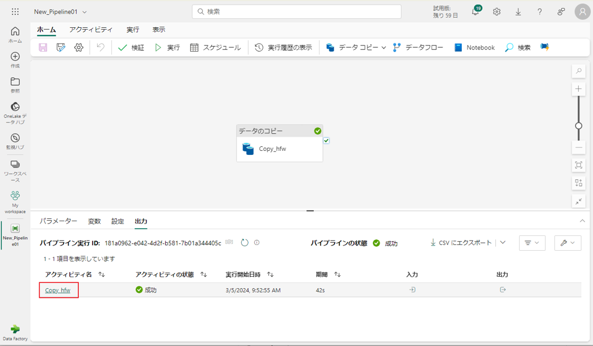Open settings gear in top bar
The image size is (593, 346).
tap(497, 12)
